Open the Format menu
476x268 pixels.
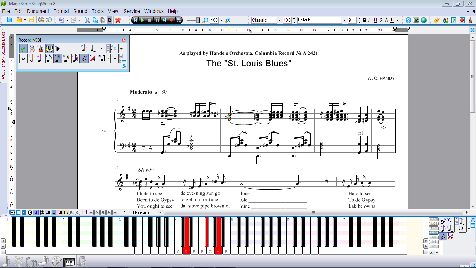[x=61, y=11]
